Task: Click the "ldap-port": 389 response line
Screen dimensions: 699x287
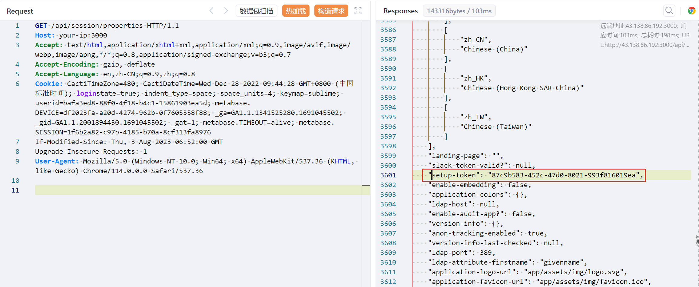Action: (461, 253)
